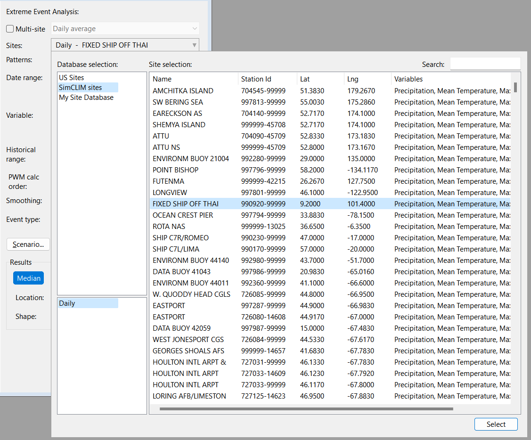The height and width of the screenshot is (440, 531).
Task: Click the Median results button
Action: click(28, 278)
